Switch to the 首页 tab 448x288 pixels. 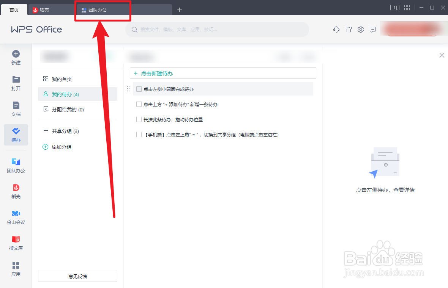click(x=14, y=10)
